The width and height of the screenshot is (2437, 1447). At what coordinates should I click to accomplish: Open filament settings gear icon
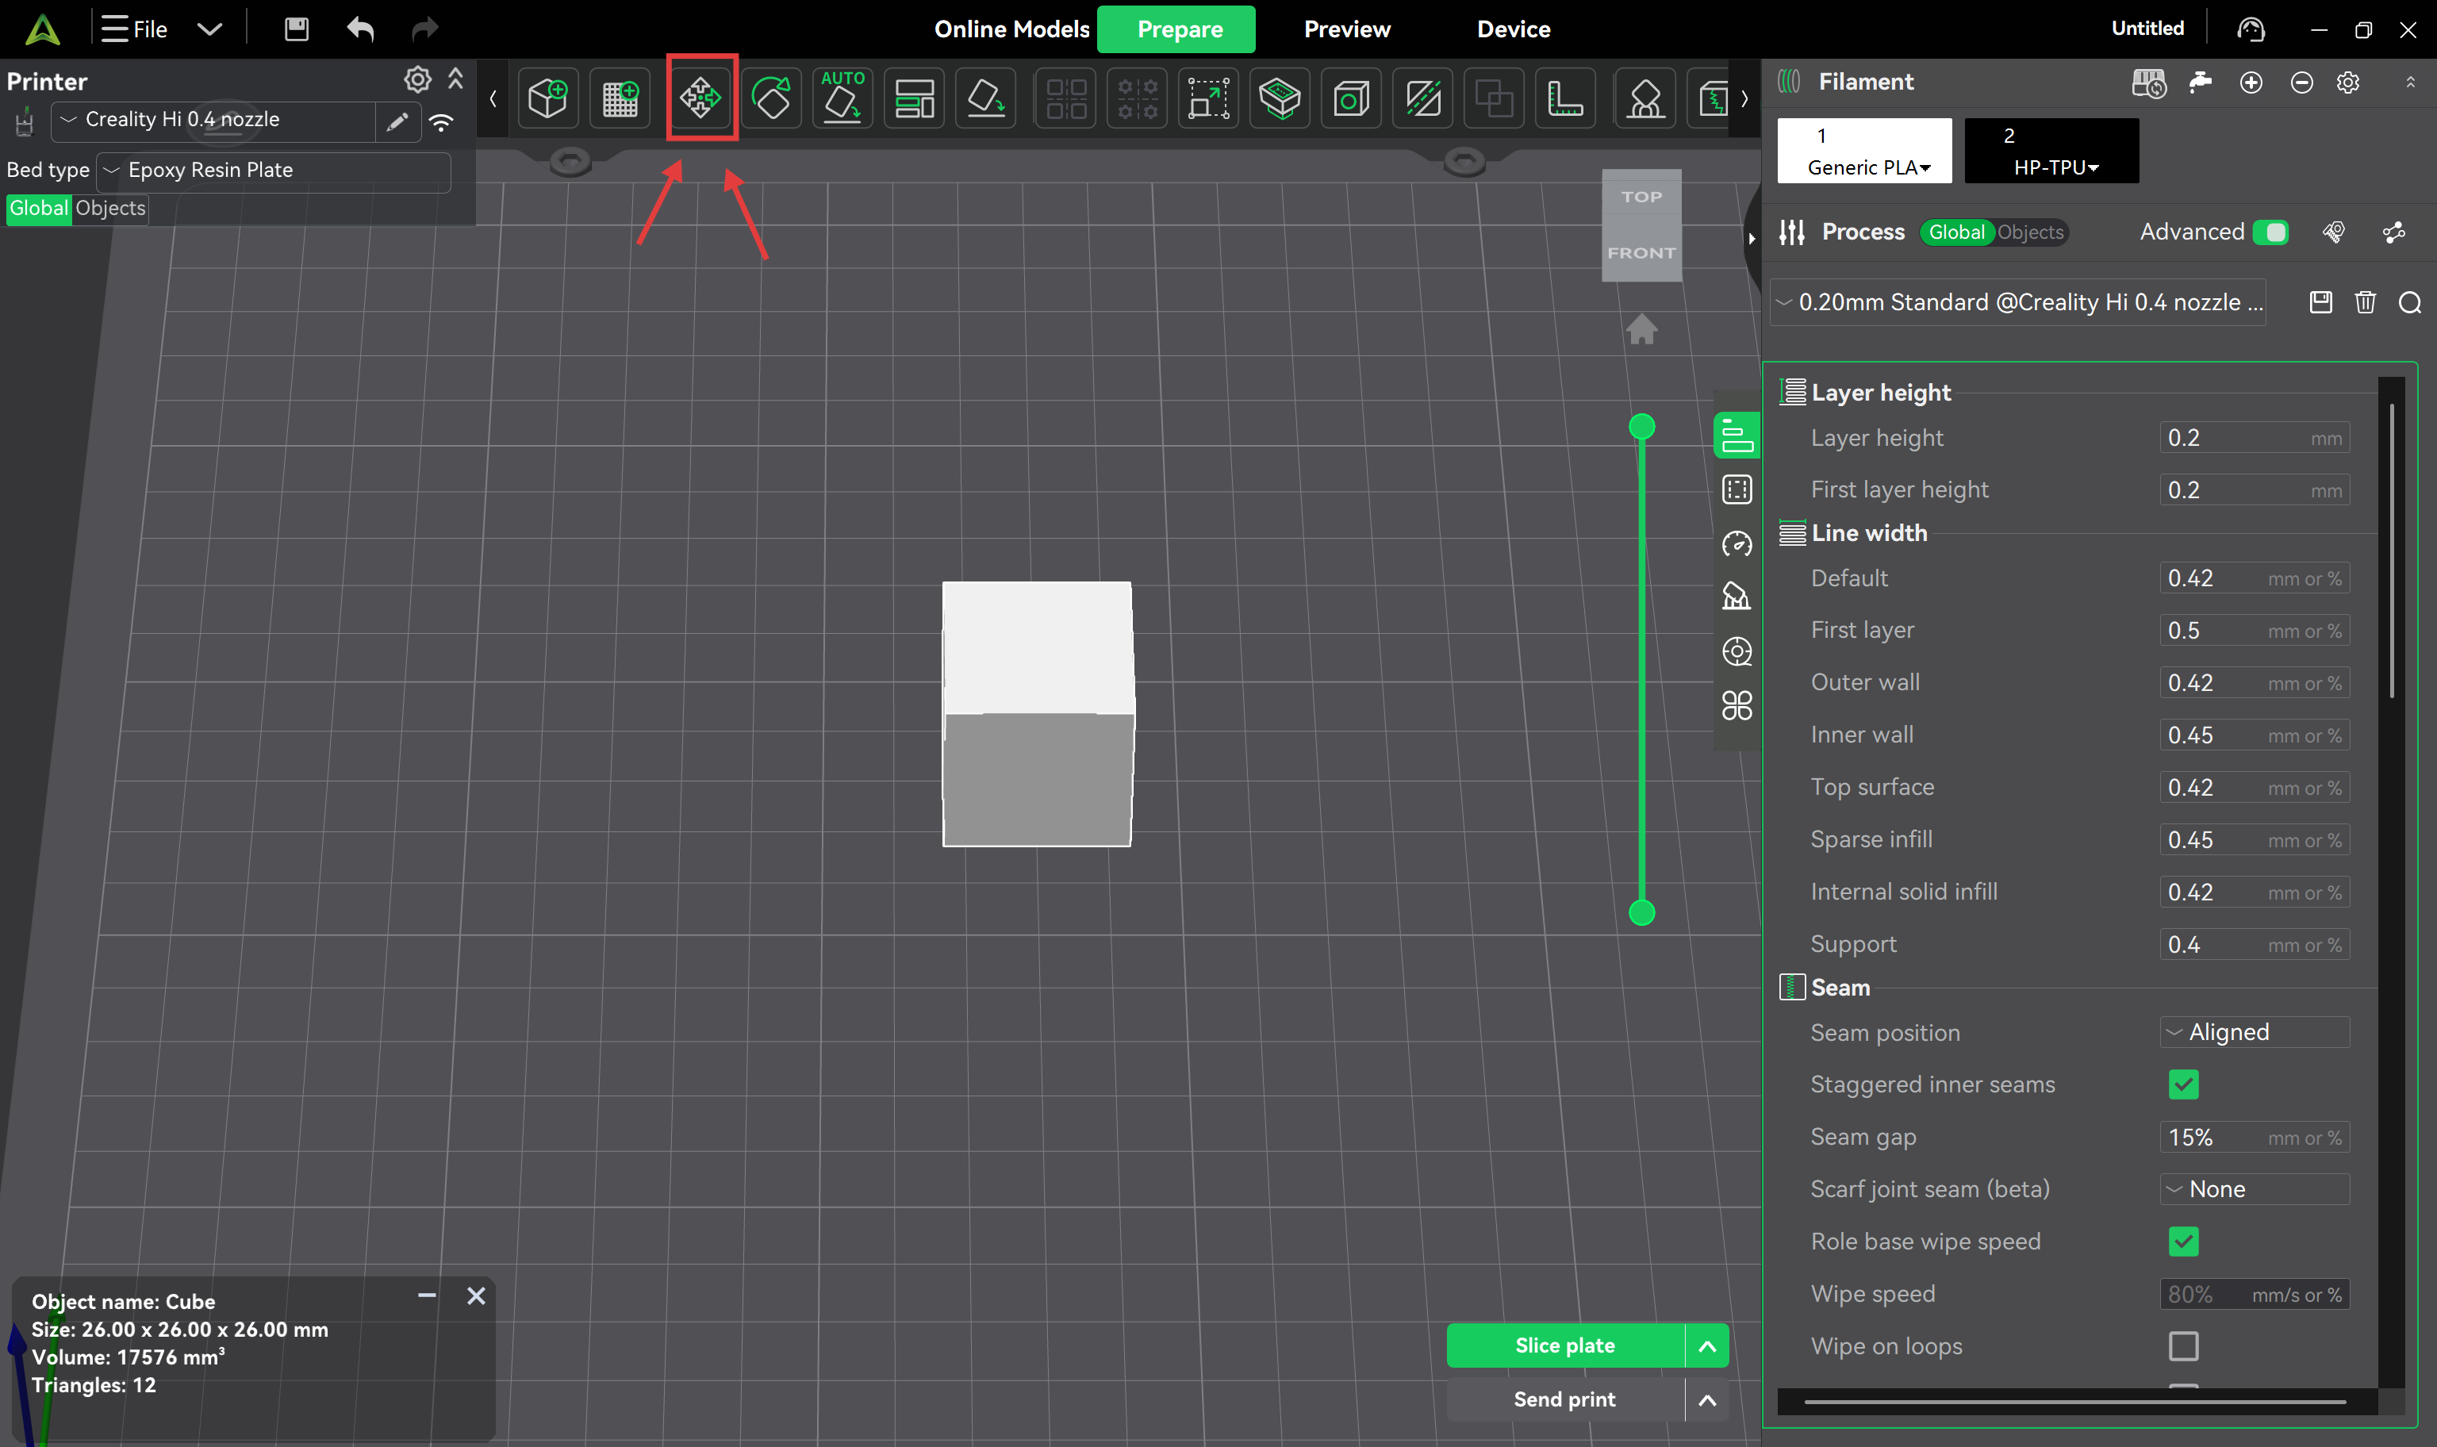click(2348, 83)
